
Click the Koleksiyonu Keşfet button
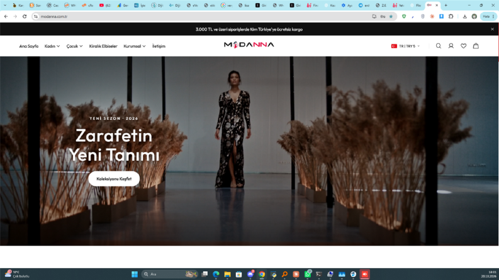click(114, 179)
